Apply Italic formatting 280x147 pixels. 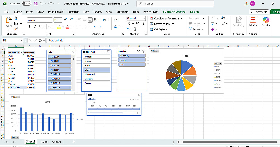pos(35,27)
